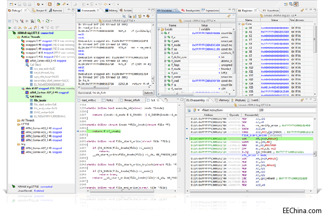Viewport: 325px width, 218px height.
Task: Click the Step Into icon in Debug Control toolbar
Action: coord(20,28)
